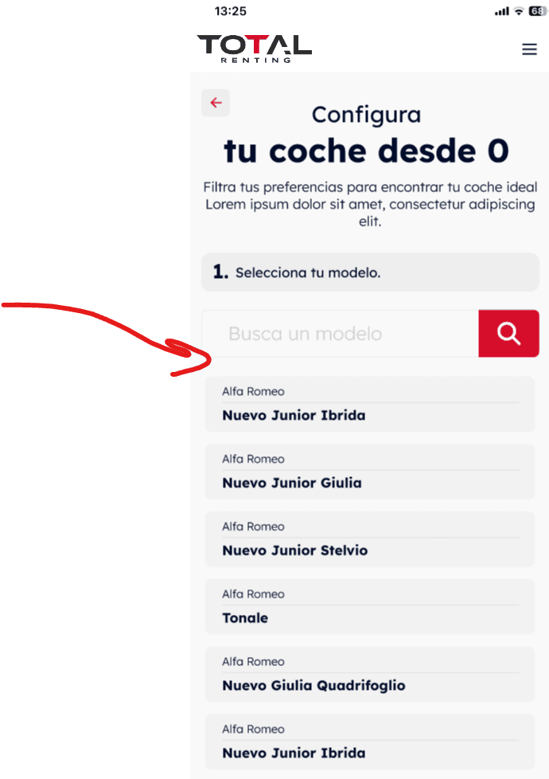The image size is (549, 779).
Task: Tap the cellular signal bars icon
Action: click(x=502, y=11)
